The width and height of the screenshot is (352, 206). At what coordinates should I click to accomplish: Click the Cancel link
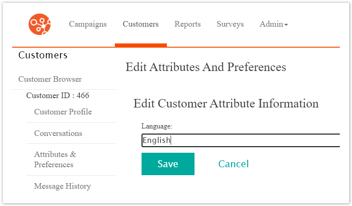coord(233,164)
